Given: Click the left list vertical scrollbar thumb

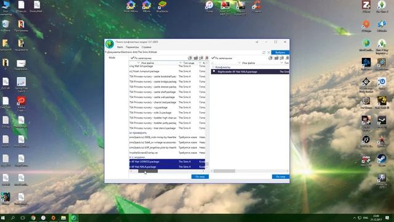Looking at the screenshot, I should 207,164.
